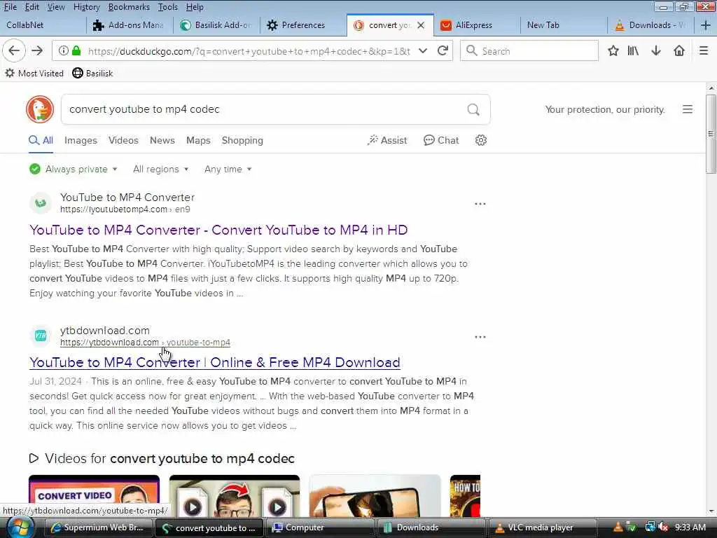Image resolution: width=717 pixels, height=538 pixels.
Task: Click the muted volume icon in system tray
Action: tap(664, 527)
